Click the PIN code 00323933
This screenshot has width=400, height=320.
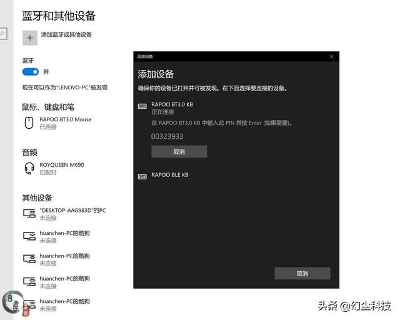pyautogui.click(x=167, y=136)
